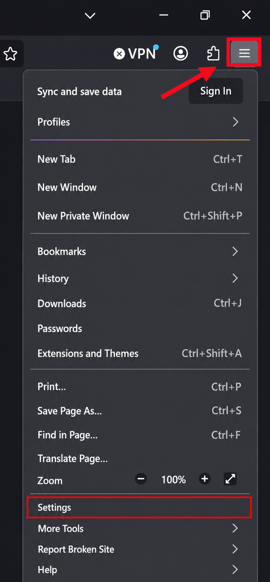The image size is (270, 582).
Task: Select Settings from the menu
Action: tap(140, 507)
